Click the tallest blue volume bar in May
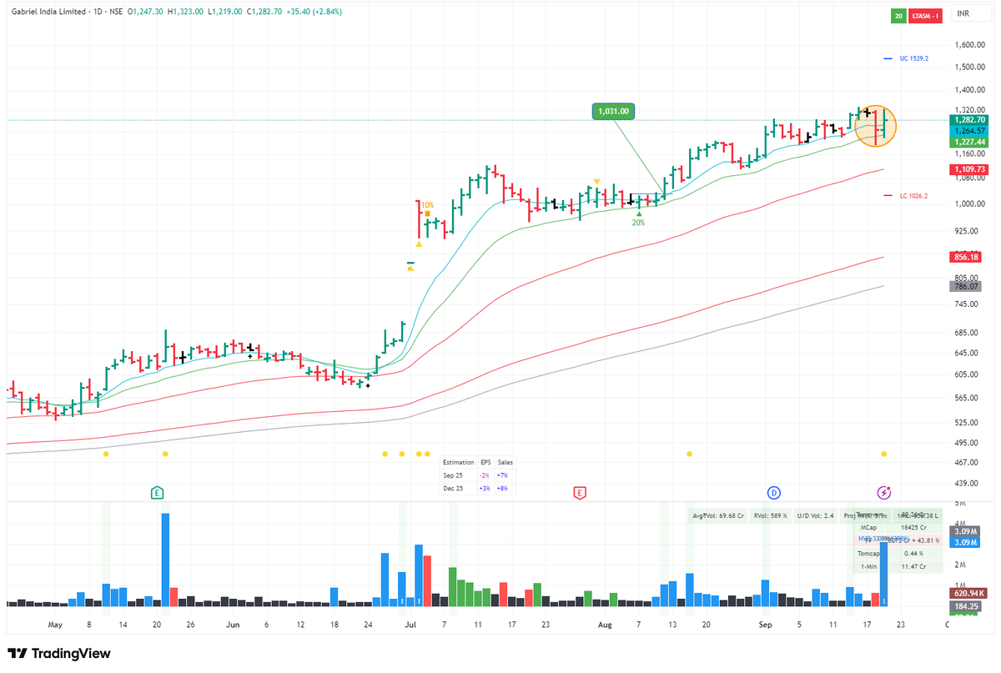This screenshot has height=673, width=1001. pyautogui.click(x=165, y=559)
